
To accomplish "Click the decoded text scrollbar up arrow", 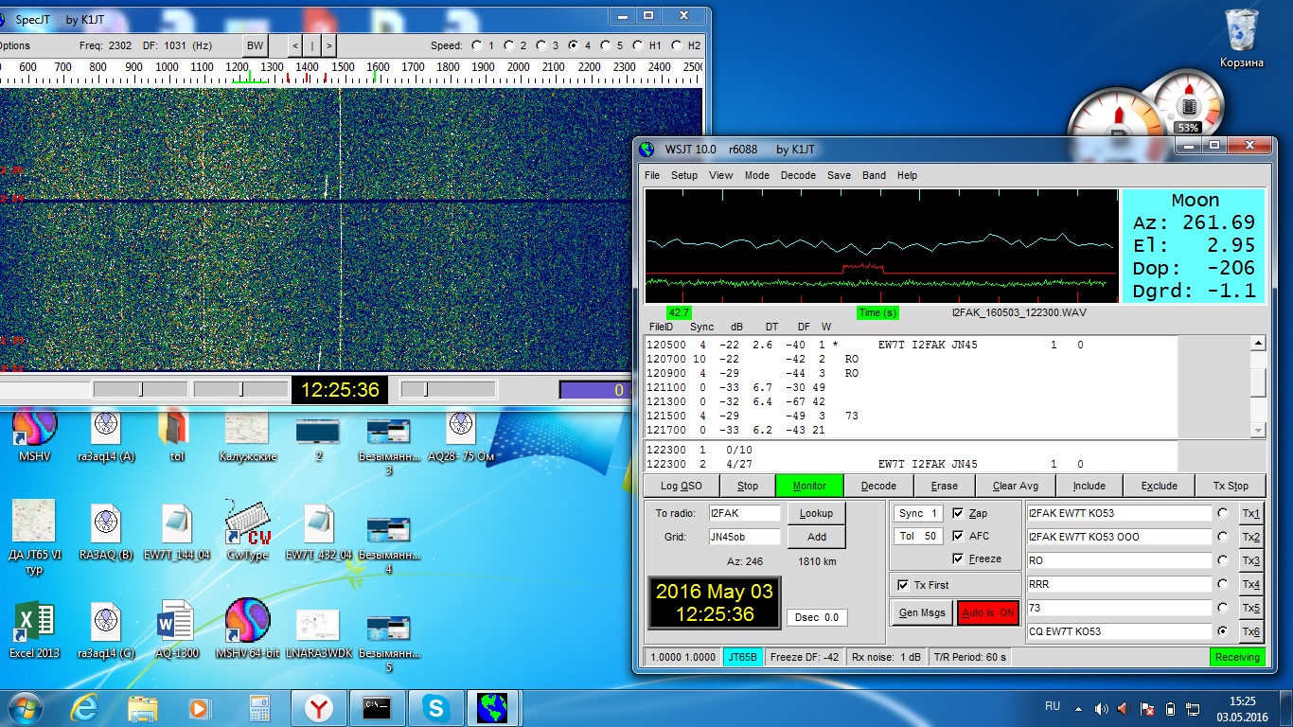I will (1257, 345).
